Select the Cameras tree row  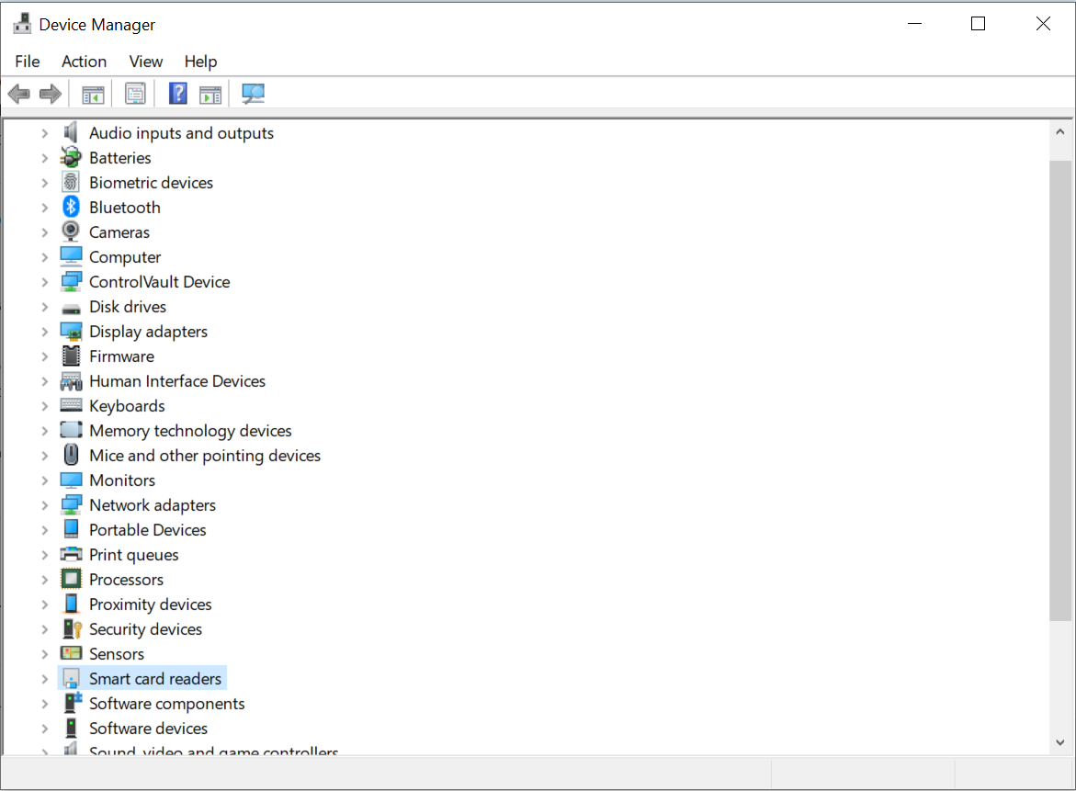click(x=119, y=232)
